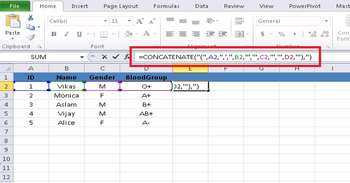350x183 pixels.
Task: Confirm formula with the checkmark icon
Action: (116, 57)
